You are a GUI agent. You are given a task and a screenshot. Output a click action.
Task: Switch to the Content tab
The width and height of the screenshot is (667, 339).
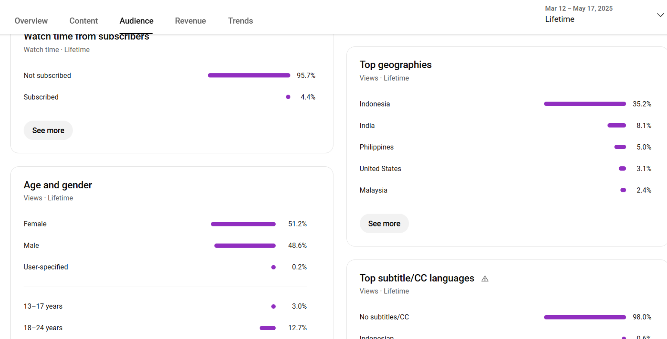pos(83,21)
